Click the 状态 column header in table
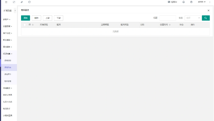Screen dimensions: 214x121 click(x=182, y=25)
